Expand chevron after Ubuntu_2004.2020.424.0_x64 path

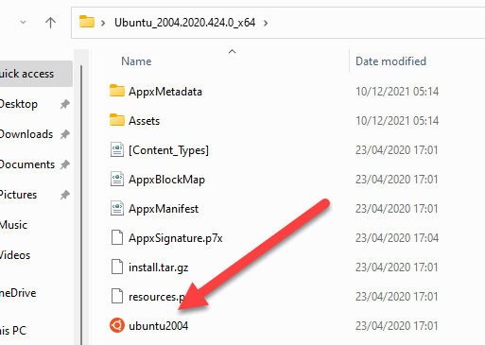point(266,23)
